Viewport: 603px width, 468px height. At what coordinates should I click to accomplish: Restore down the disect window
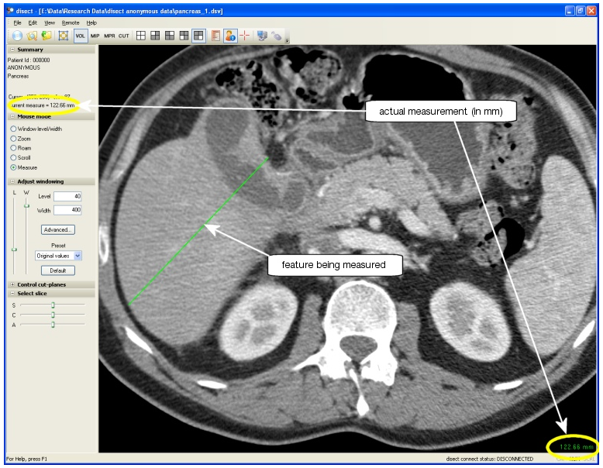581,11
